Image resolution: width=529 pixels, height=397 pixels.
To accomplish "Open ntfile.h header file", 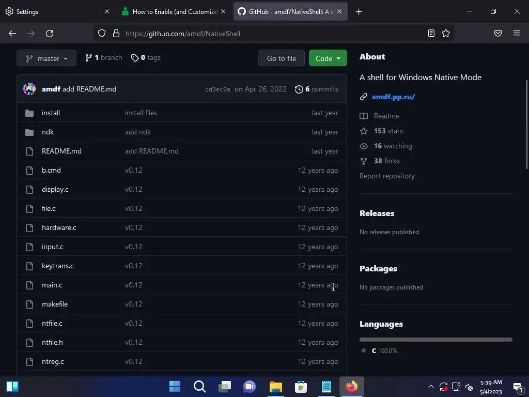I will coord(52,342).
